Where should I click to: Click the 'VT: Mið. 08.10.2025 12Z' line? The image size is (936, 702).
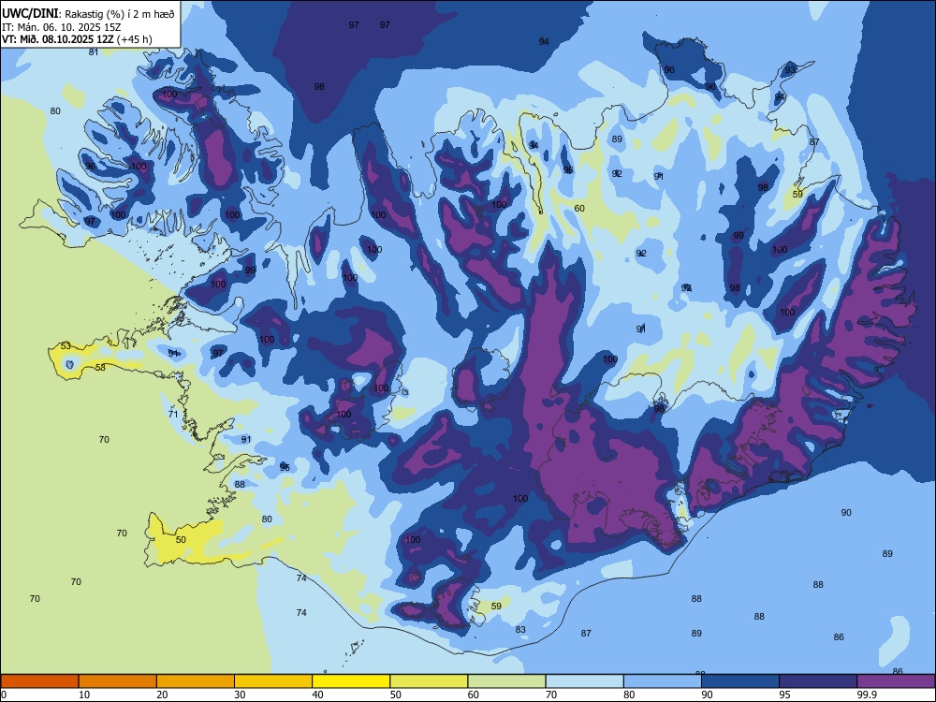click(x=58, y=39)
